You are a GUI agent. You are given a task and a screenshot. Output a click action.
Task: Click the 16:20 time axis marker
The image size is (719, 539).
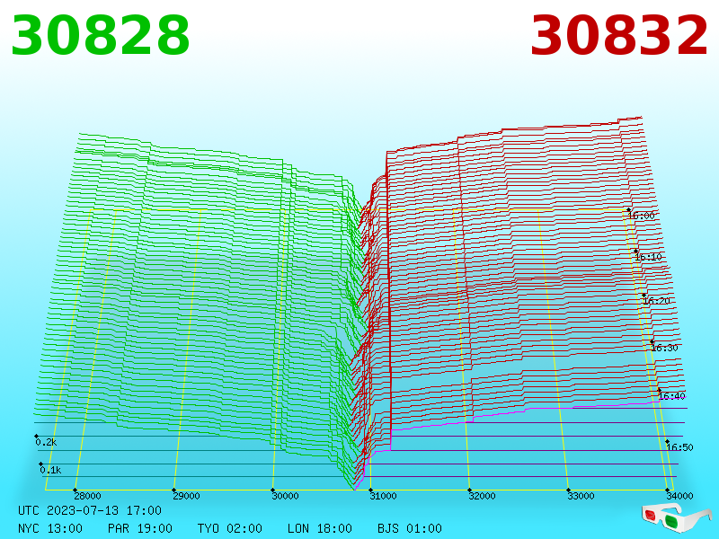click(657, 301)
